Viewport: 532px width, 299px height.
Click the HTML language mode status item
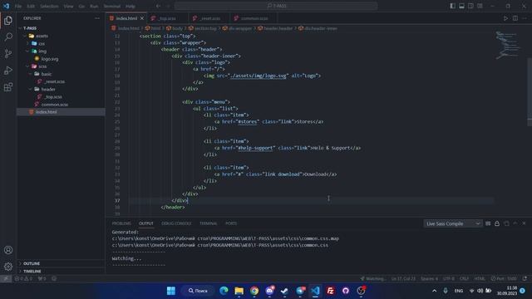[x=480, y=279]
